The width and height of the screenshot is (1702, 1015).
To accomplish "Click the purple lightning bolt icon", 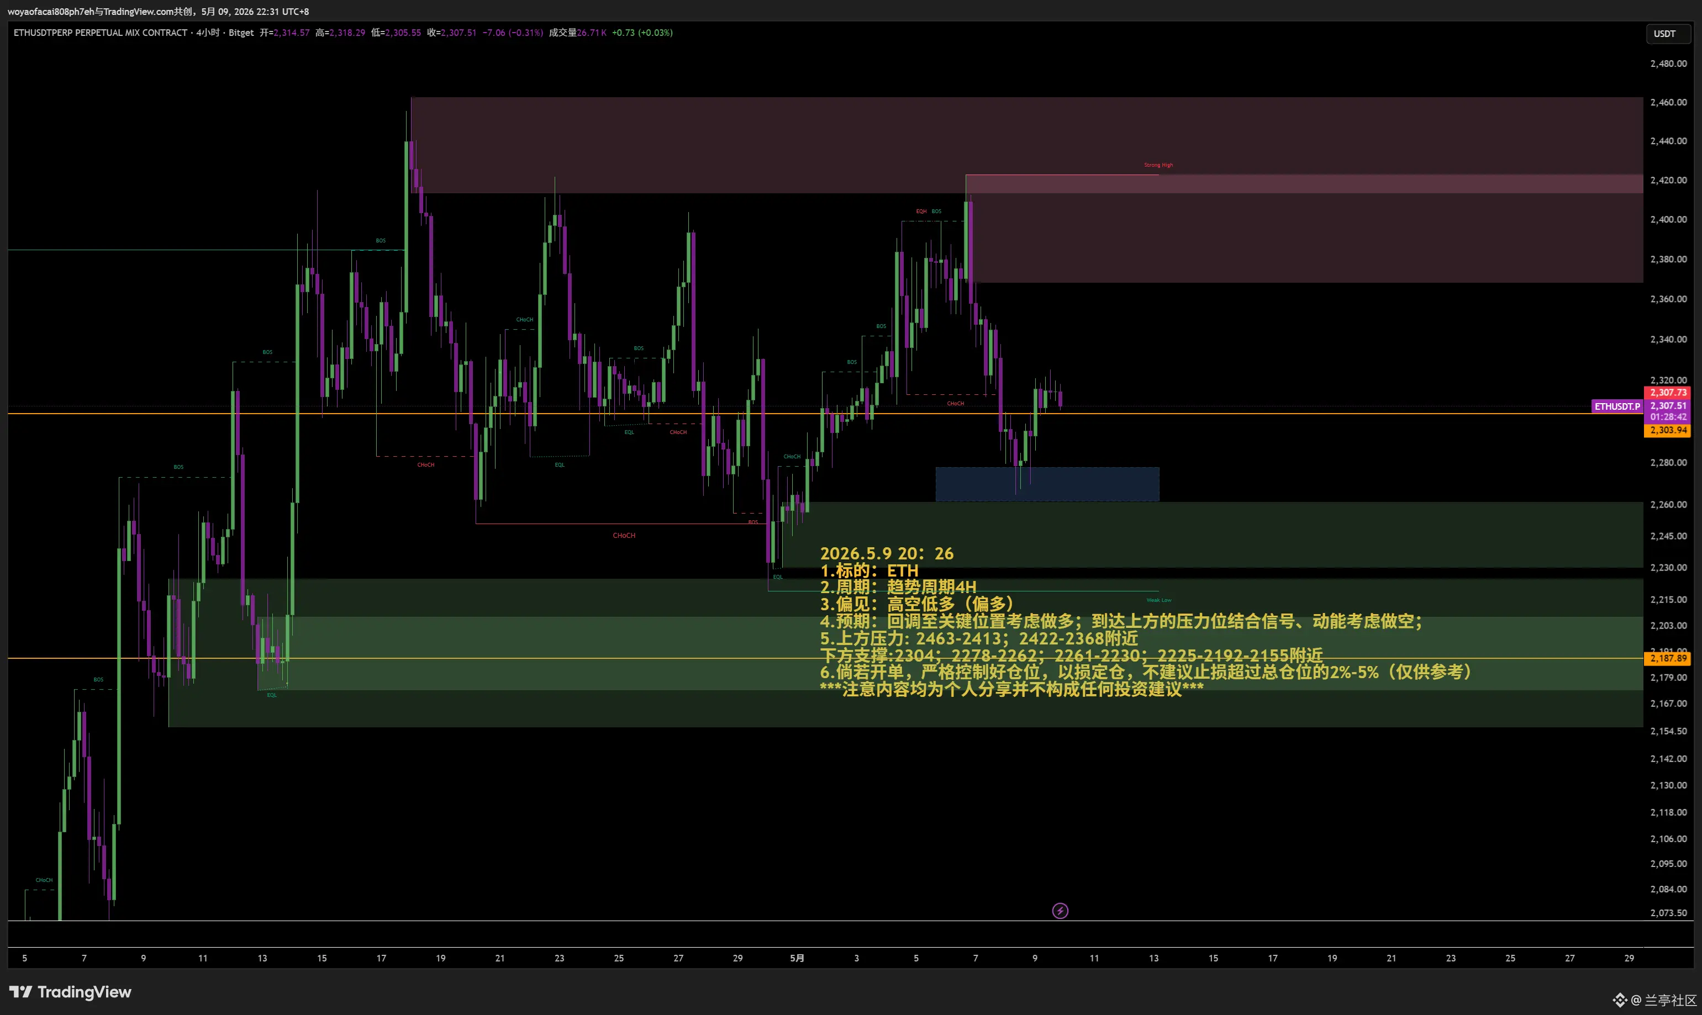I will (x=1060, y=911).
